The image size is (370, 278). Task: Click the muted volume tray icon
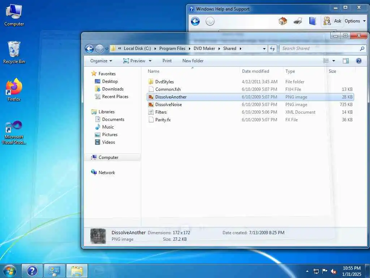click(334, 271)
